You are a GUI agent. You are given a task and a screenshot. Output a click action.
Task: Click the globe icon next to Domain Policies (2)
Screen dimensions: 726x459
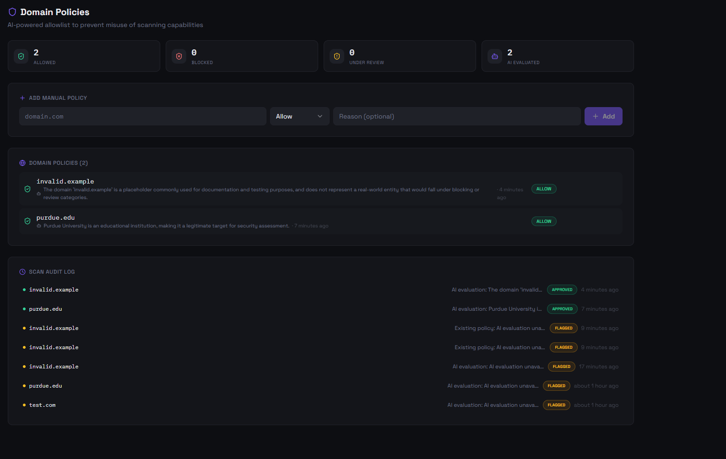point(22,163)
